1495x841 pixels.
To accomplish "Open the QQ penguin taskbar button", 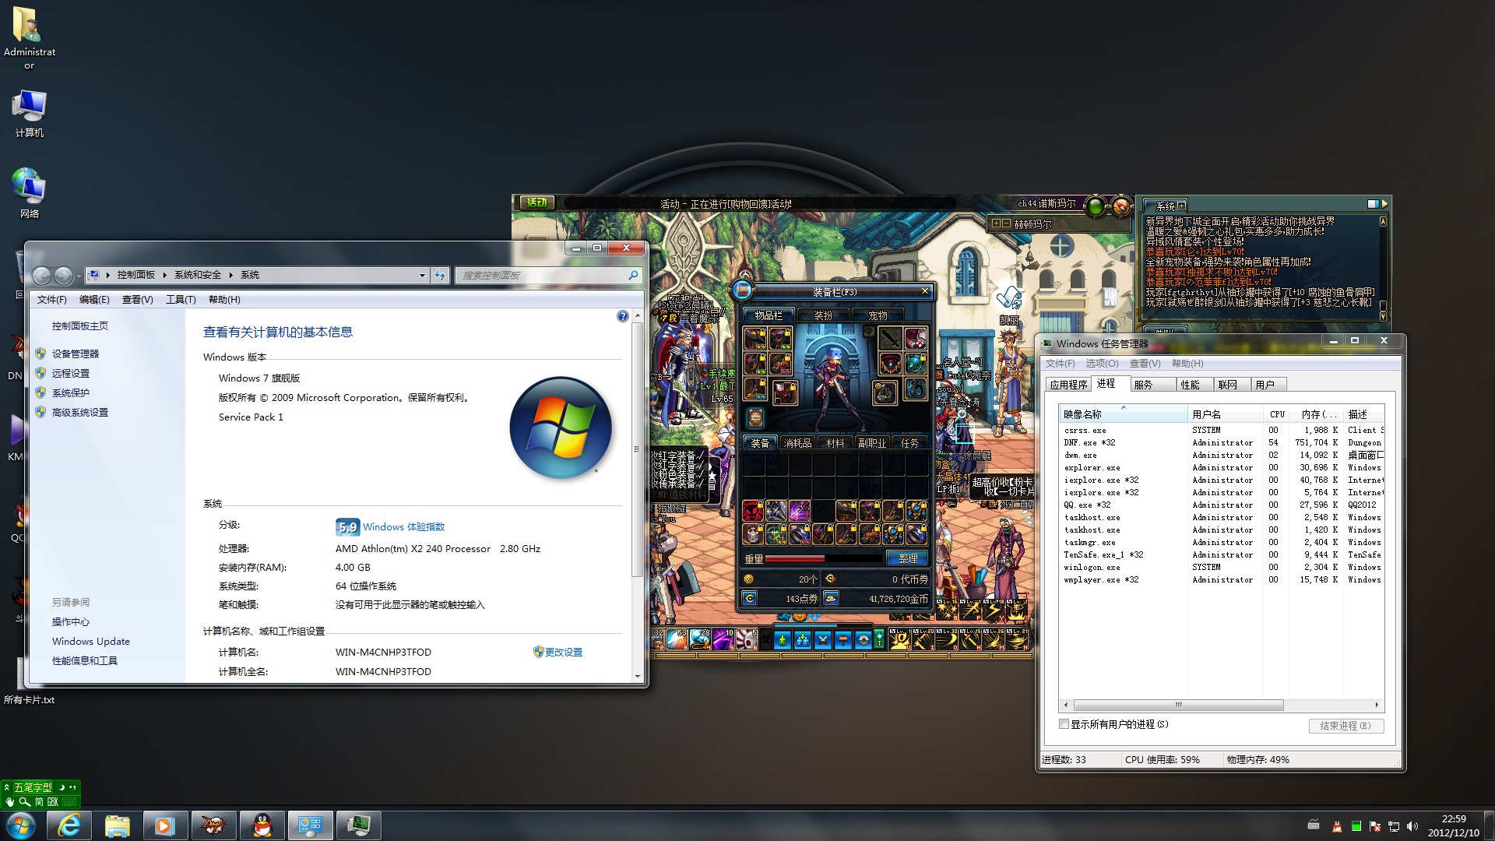I will [262, 825].
